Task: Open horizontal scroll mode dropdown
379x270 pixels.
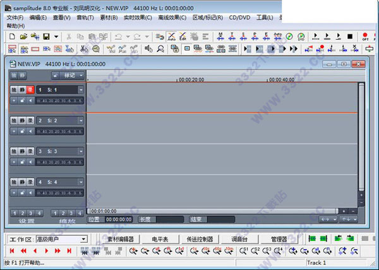Action: (x=328, y=220)
